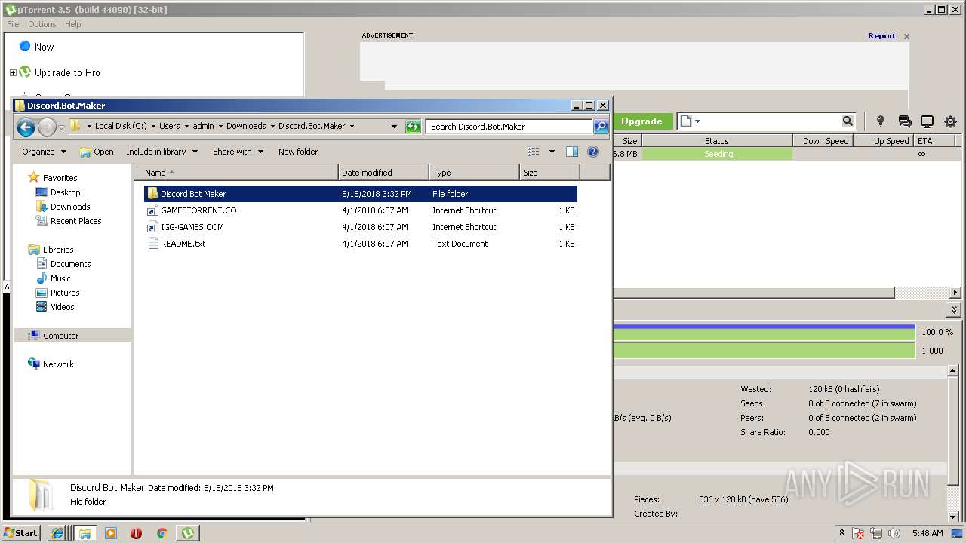Click in Search Discord.Bot.Maker field
The image size is (966, 543).
509,127
